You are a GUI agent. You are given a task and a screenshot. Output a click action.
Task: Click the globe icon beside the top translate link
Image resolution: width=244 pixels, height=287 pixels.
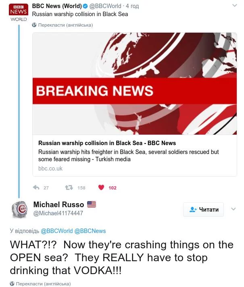pos(34,25)
